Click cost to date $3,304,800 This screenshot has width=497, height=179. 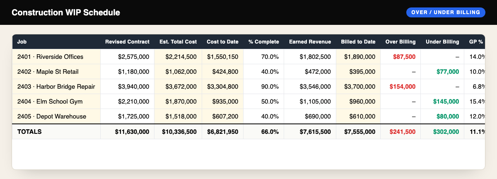pyautogui.click(x=223, y=87)
